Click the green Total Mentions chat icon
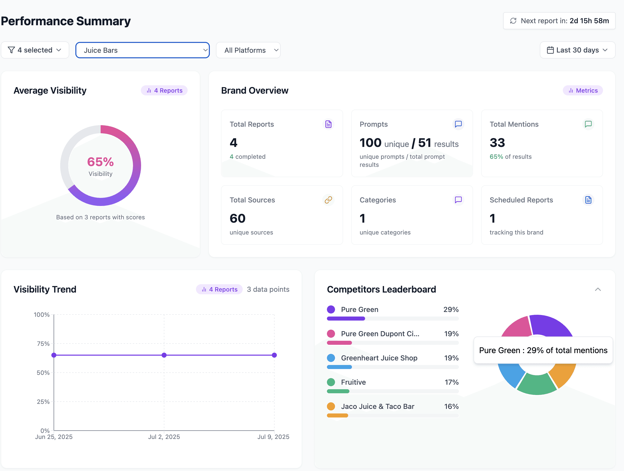Screen dimensions: 624x471 coord(588,124)
